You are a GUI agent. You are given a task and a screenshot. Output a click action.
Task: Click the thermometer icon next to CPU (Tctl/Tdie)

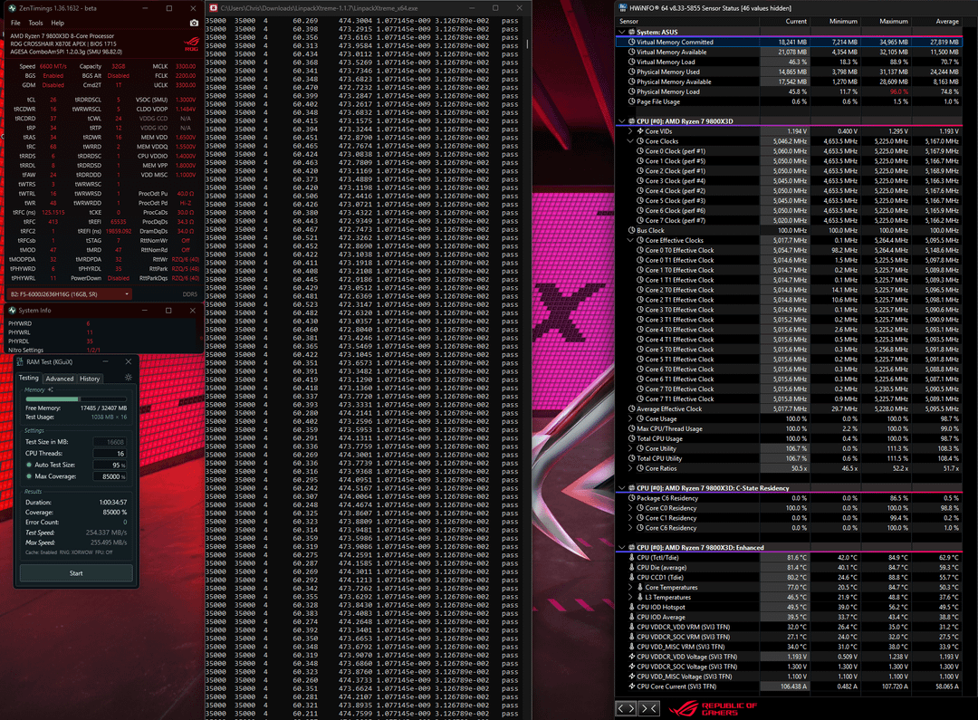click(x=631, y=558)
